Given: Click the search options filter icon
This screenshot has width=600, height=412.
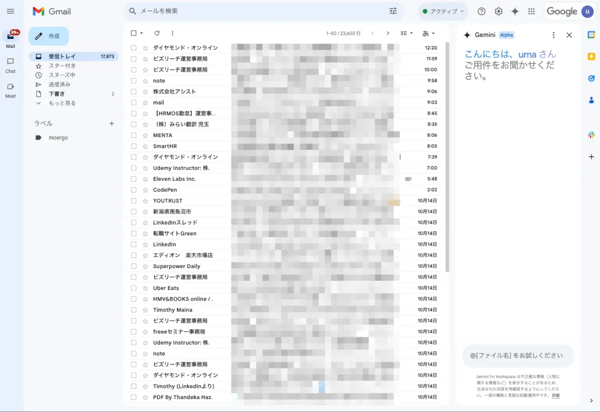Looking at the screenshot, I should point(393,11).
